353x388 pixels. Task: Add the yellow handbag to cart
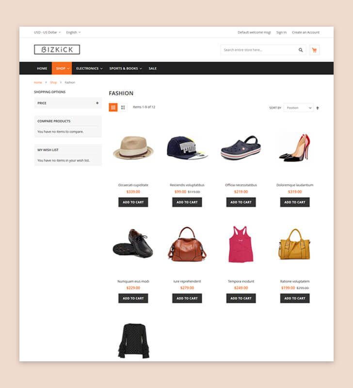(x=295, y=298)
